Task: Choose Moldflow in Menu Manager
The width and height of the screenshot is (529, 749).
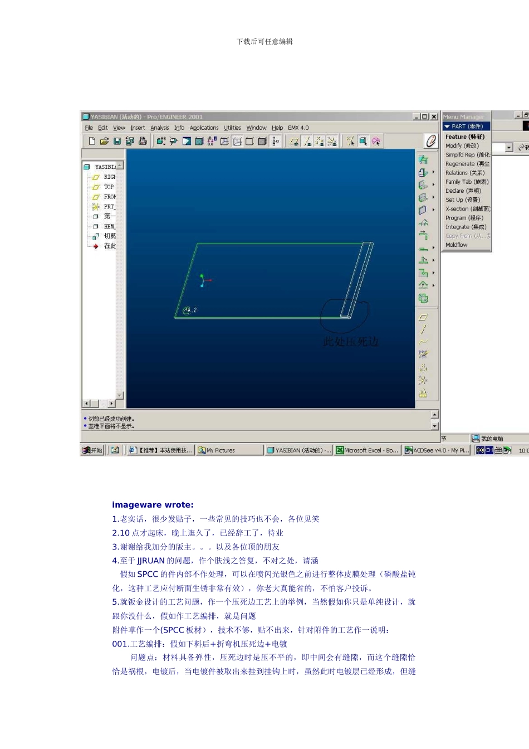Action: (x=457, y=245)
